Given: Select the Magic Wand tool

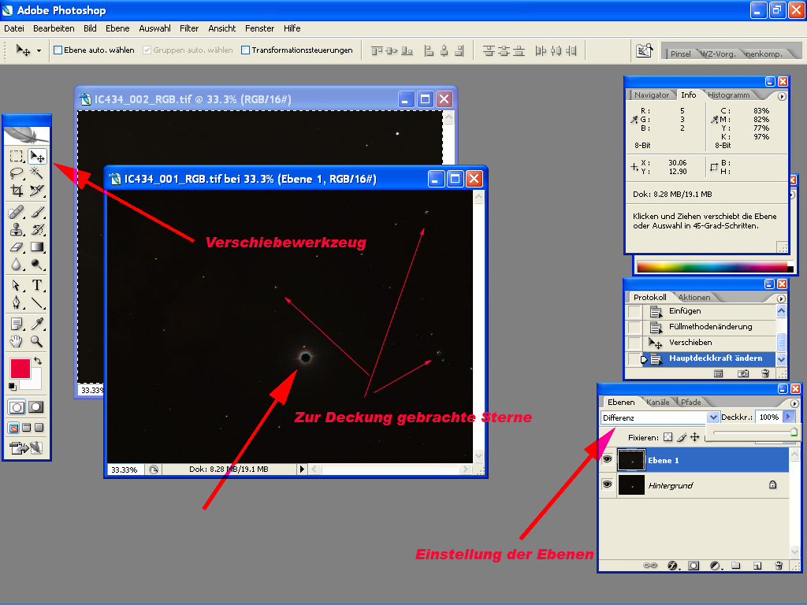Looking at the screenshot, I should coord(37,173).
